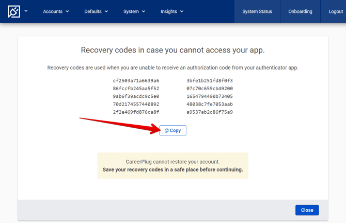Go to System Status
The width and height of the screenshot is (346, 223).
click(257, 11)
